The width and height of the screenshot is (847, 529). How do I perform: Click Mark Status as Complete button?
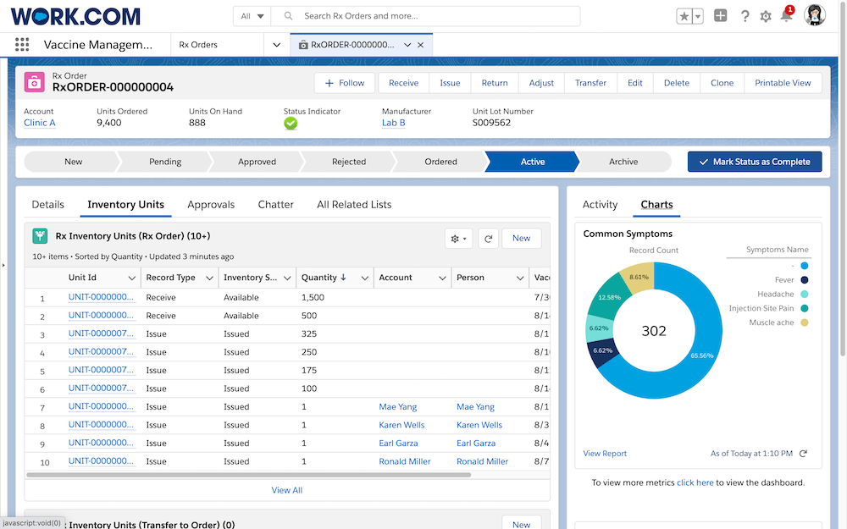point(754,162)
